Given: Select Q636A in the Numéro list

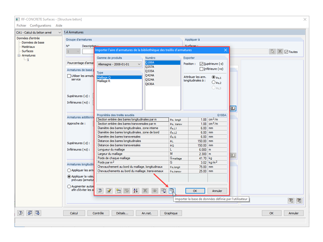Looking at the screenshot, I should [162, 84].
